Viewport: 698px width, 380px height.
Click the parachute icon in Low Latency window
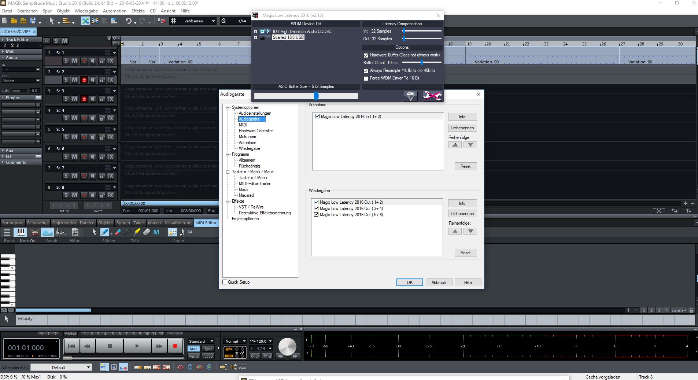click(411, 96)
